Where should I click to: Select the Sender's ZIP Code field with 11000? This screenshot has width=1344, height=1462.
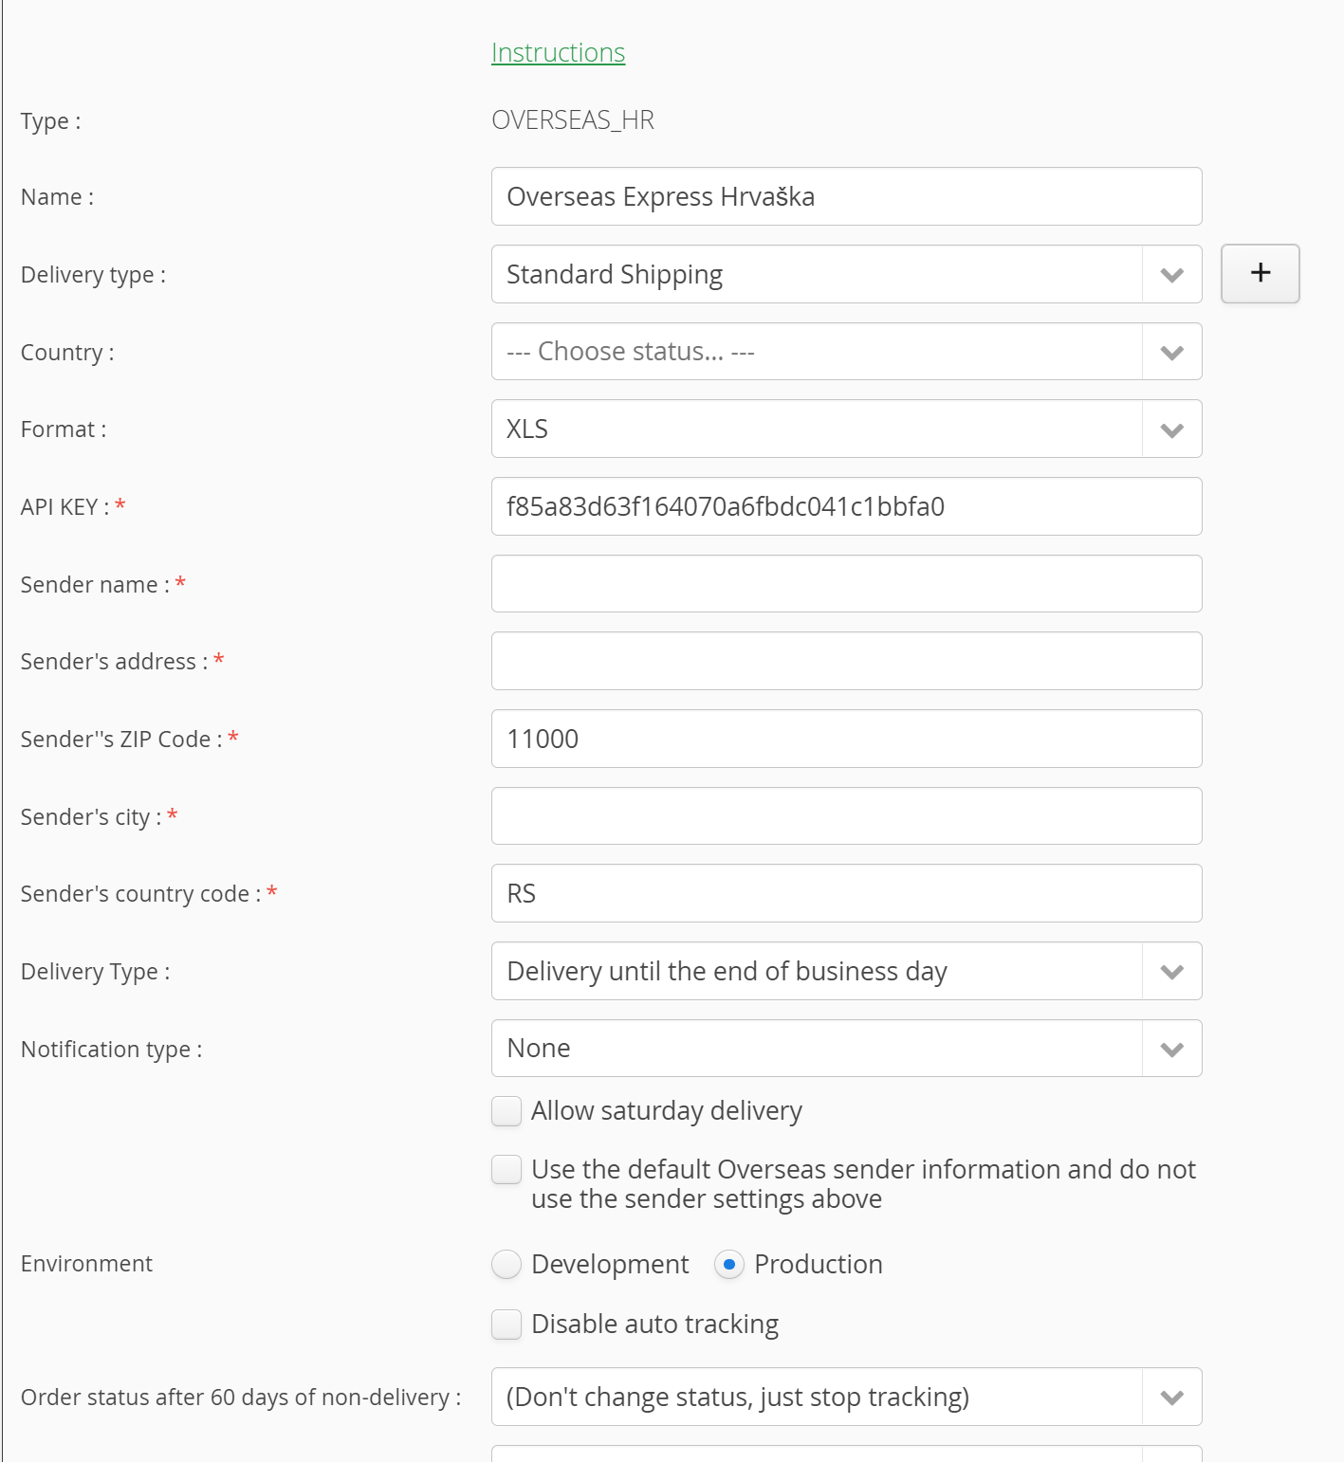tap(846, 739)
